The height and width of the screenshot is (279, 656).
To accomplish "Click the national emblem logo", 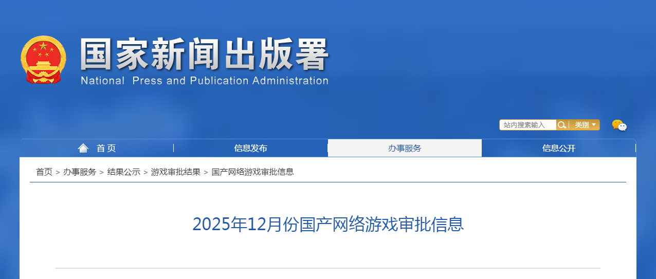I will 44,60.
